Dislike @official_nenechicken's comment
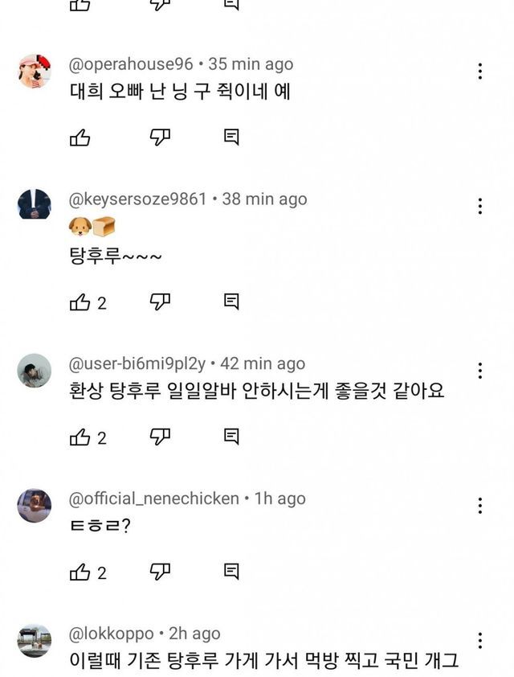Viewport: 514px width, 677px height. point(161,572)
